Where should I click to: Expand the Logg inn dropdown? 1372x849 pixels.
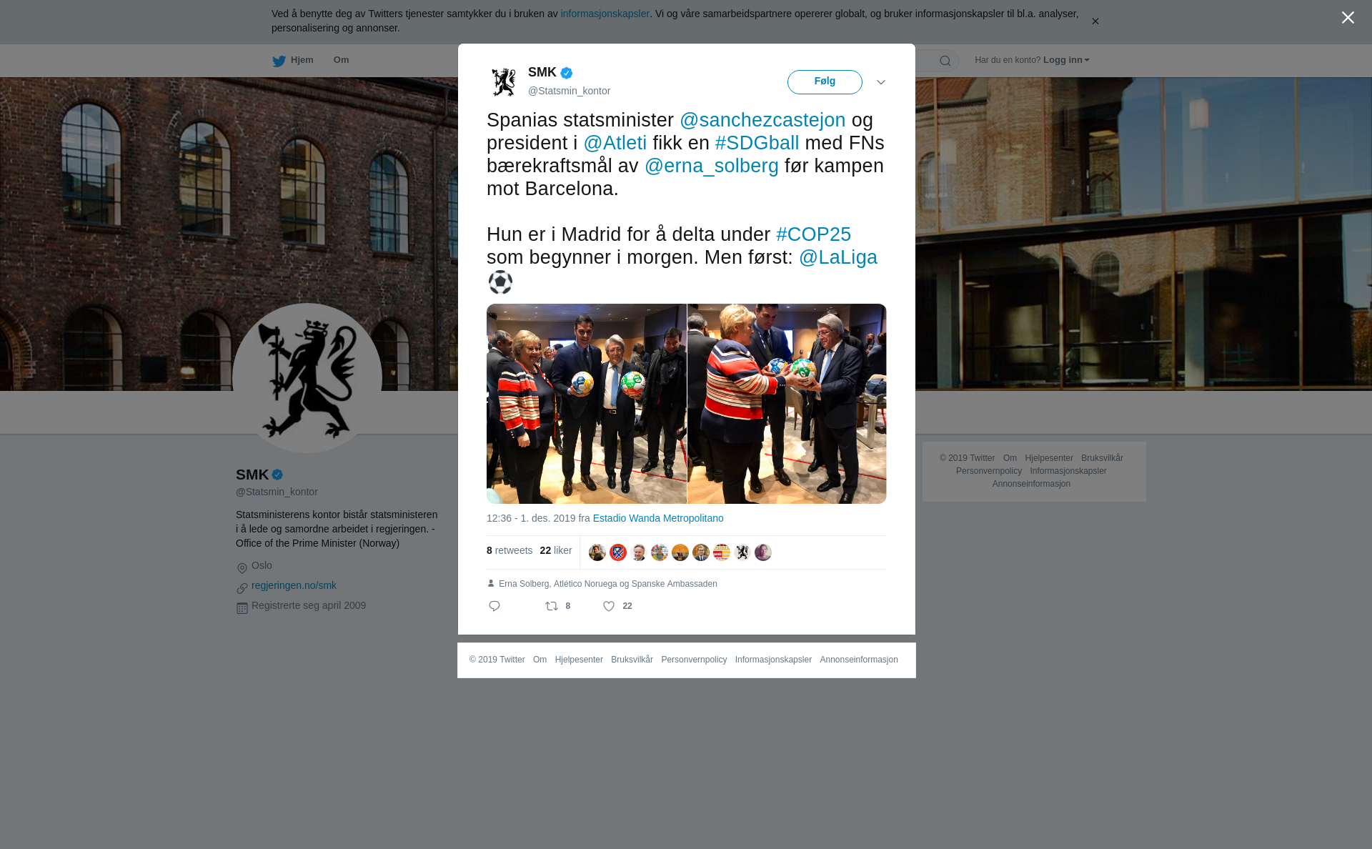1066,60
